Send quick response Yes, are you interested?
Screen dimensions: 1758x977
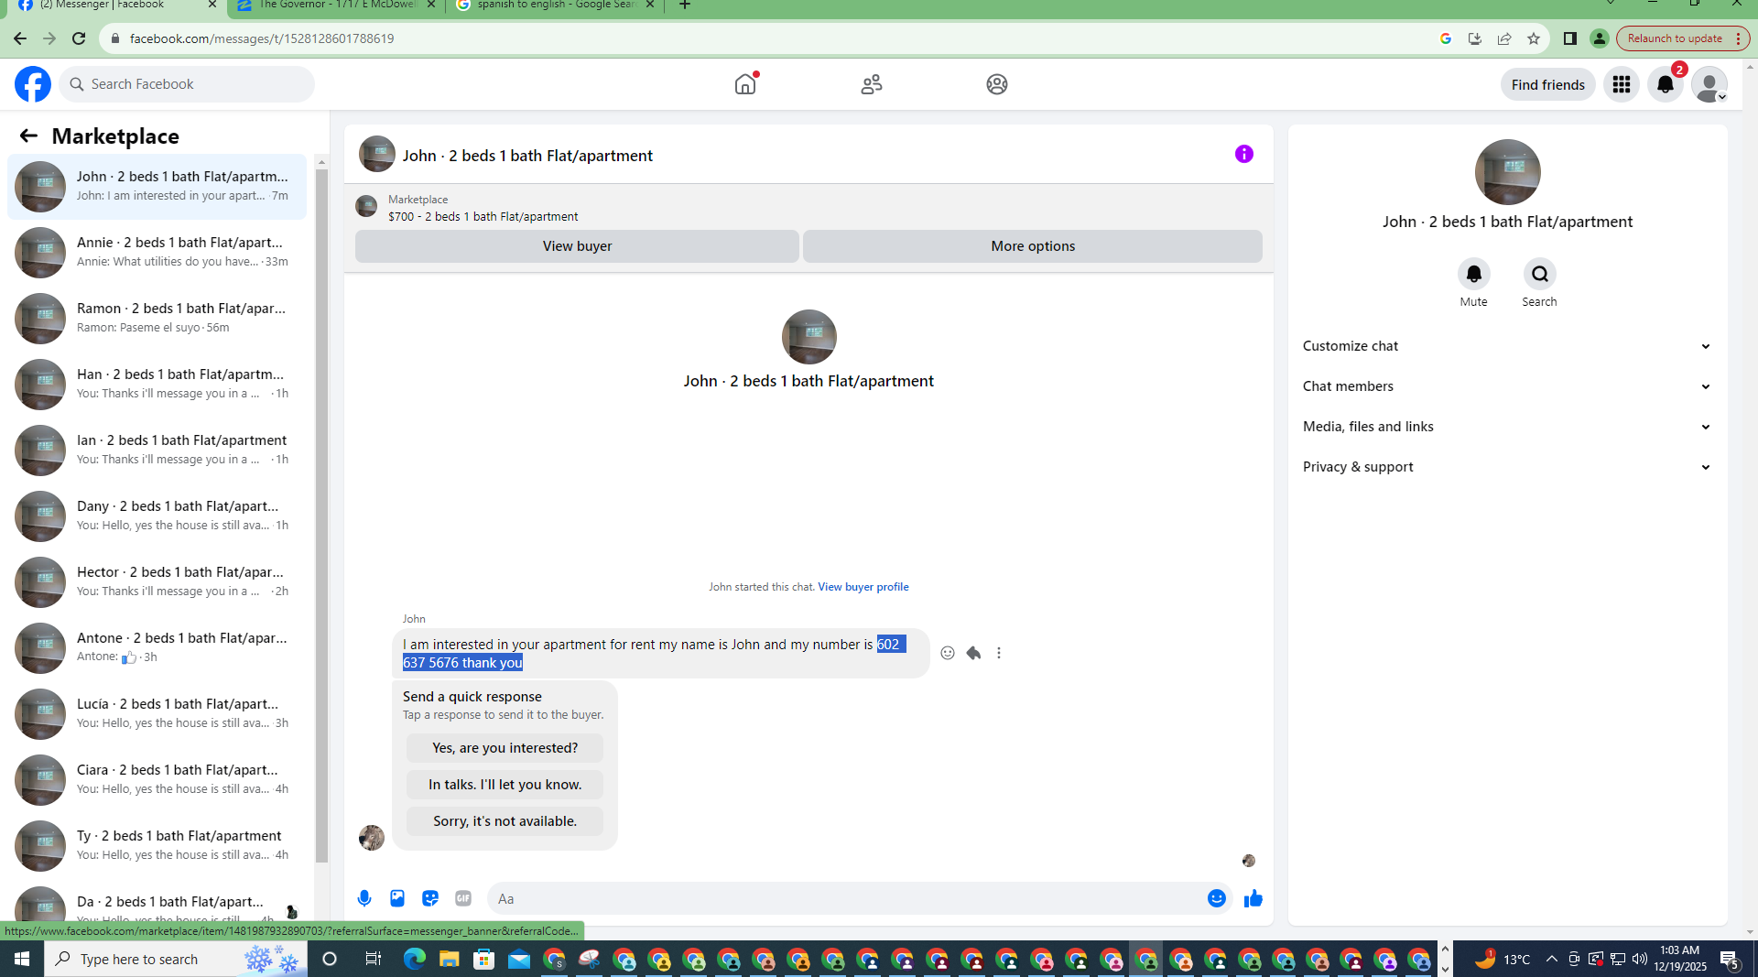505,748
